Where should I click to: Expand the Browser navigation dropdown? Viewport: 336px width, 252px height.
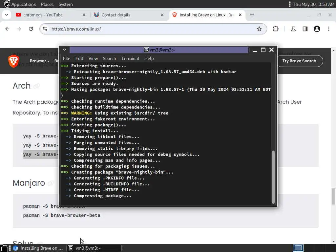[x=39, y=61]
